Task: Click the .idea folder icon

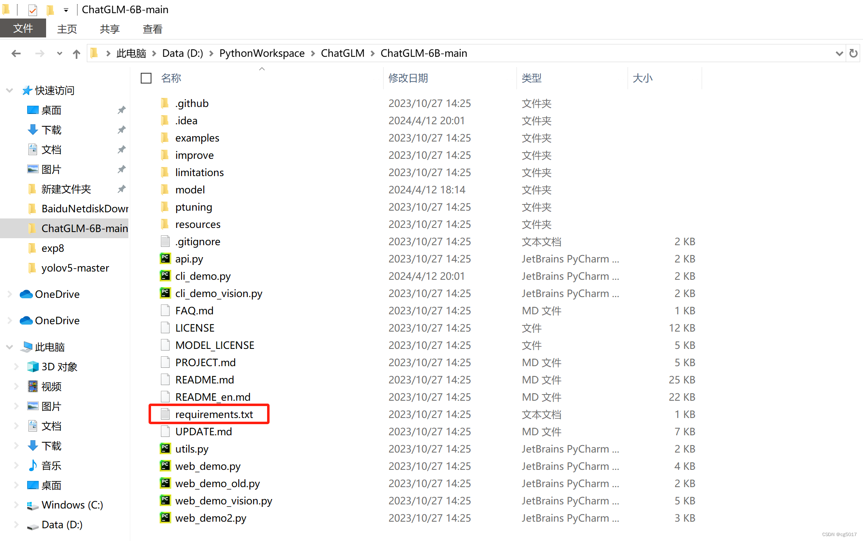Action: [x=165, y=120]
